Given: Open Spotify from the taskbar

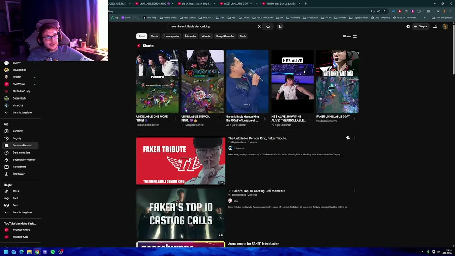Looking at the screenshot, I should click(53, 252).
